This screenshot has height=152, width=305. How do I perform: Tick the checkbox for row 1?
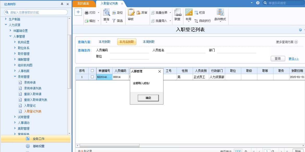coord(92,77)
